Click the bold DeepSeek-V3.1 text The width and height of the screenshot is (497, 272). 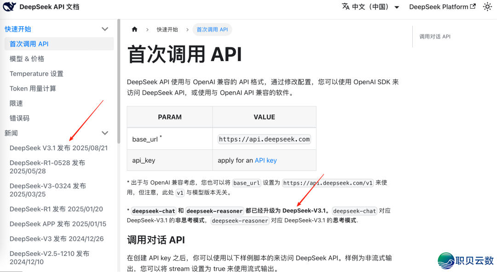[x=304, y=210]
